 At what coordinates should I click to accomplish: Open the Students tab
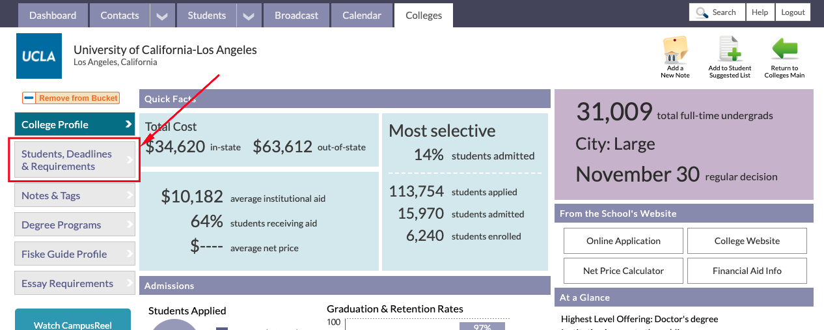coord(207,15)
